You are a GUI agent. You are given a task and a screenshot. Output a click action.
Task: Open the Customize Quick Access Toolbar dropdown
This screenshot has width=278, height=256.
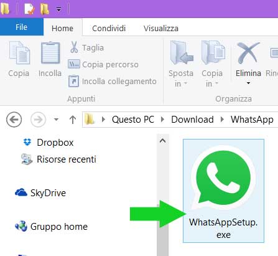(59, 9)
